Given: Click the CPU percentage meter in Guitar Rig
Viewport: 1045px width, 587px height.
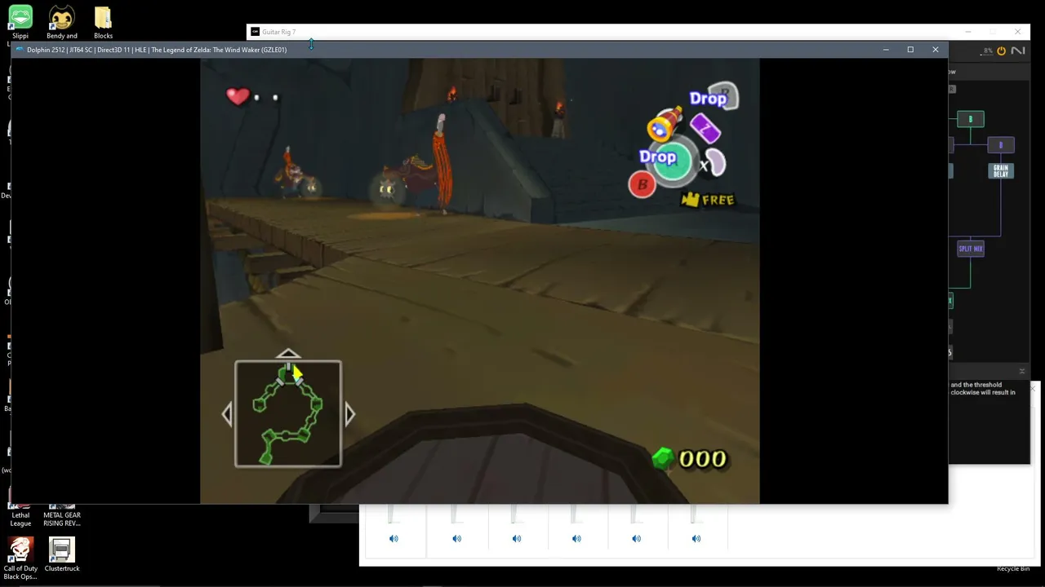Looking at the screenshot, I should [x=987, y=51].
